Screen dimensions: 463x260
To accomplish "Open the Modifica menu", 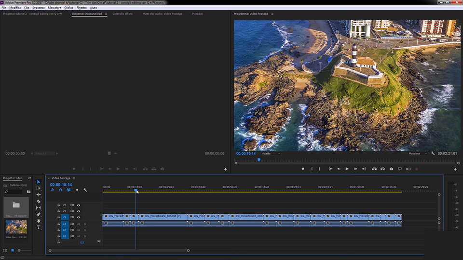I will [15, 8].
